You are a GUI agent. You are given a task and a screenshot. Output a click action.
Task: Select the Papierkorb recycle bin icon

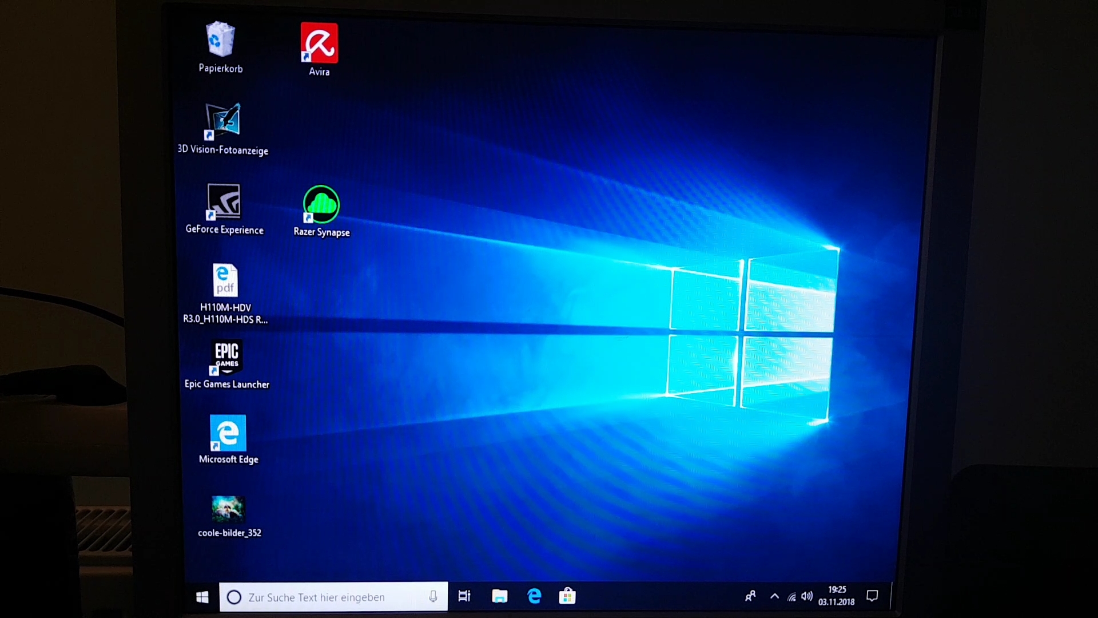point(221,40)
